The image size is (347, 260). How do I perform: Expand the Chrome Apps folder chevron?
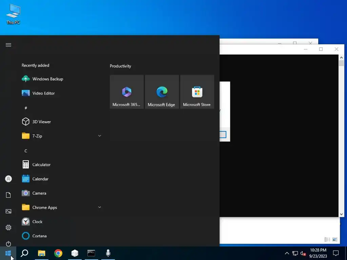pos(100,207)
